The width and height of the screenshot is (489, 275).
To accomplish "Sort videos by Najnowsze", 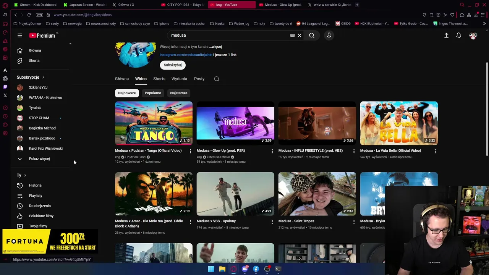I will click(127, 93).
